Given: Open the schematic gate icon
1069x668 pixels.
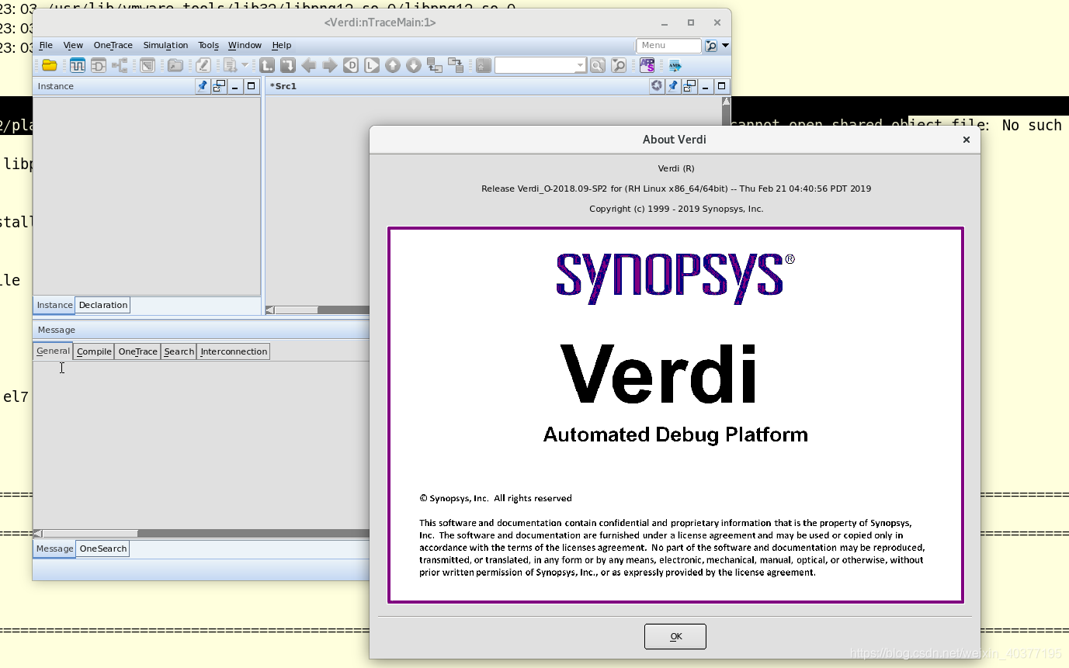Looking at the screenshot, I should tap(99, 65).
